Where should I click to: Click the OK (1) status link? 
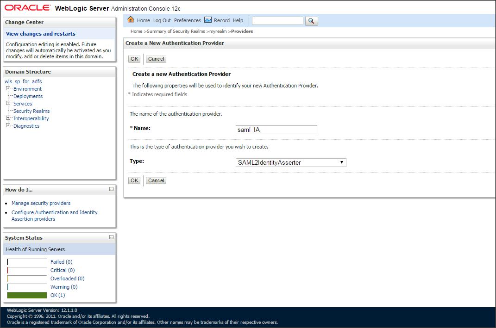pos(57,295)
